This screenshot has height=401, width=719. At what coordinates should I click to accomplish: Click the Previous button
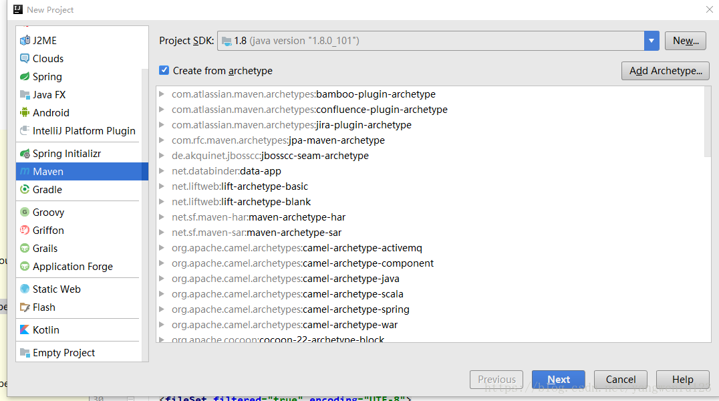pos(496,380)
